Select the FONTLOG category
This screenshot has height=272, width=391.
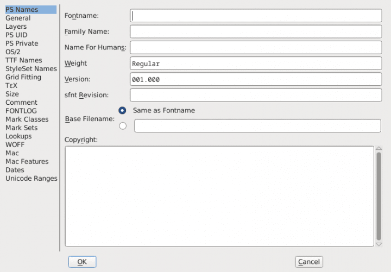(21, 111)
